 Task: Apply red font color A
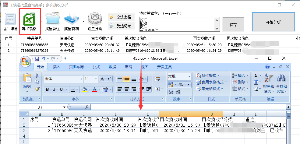(94, 90)
